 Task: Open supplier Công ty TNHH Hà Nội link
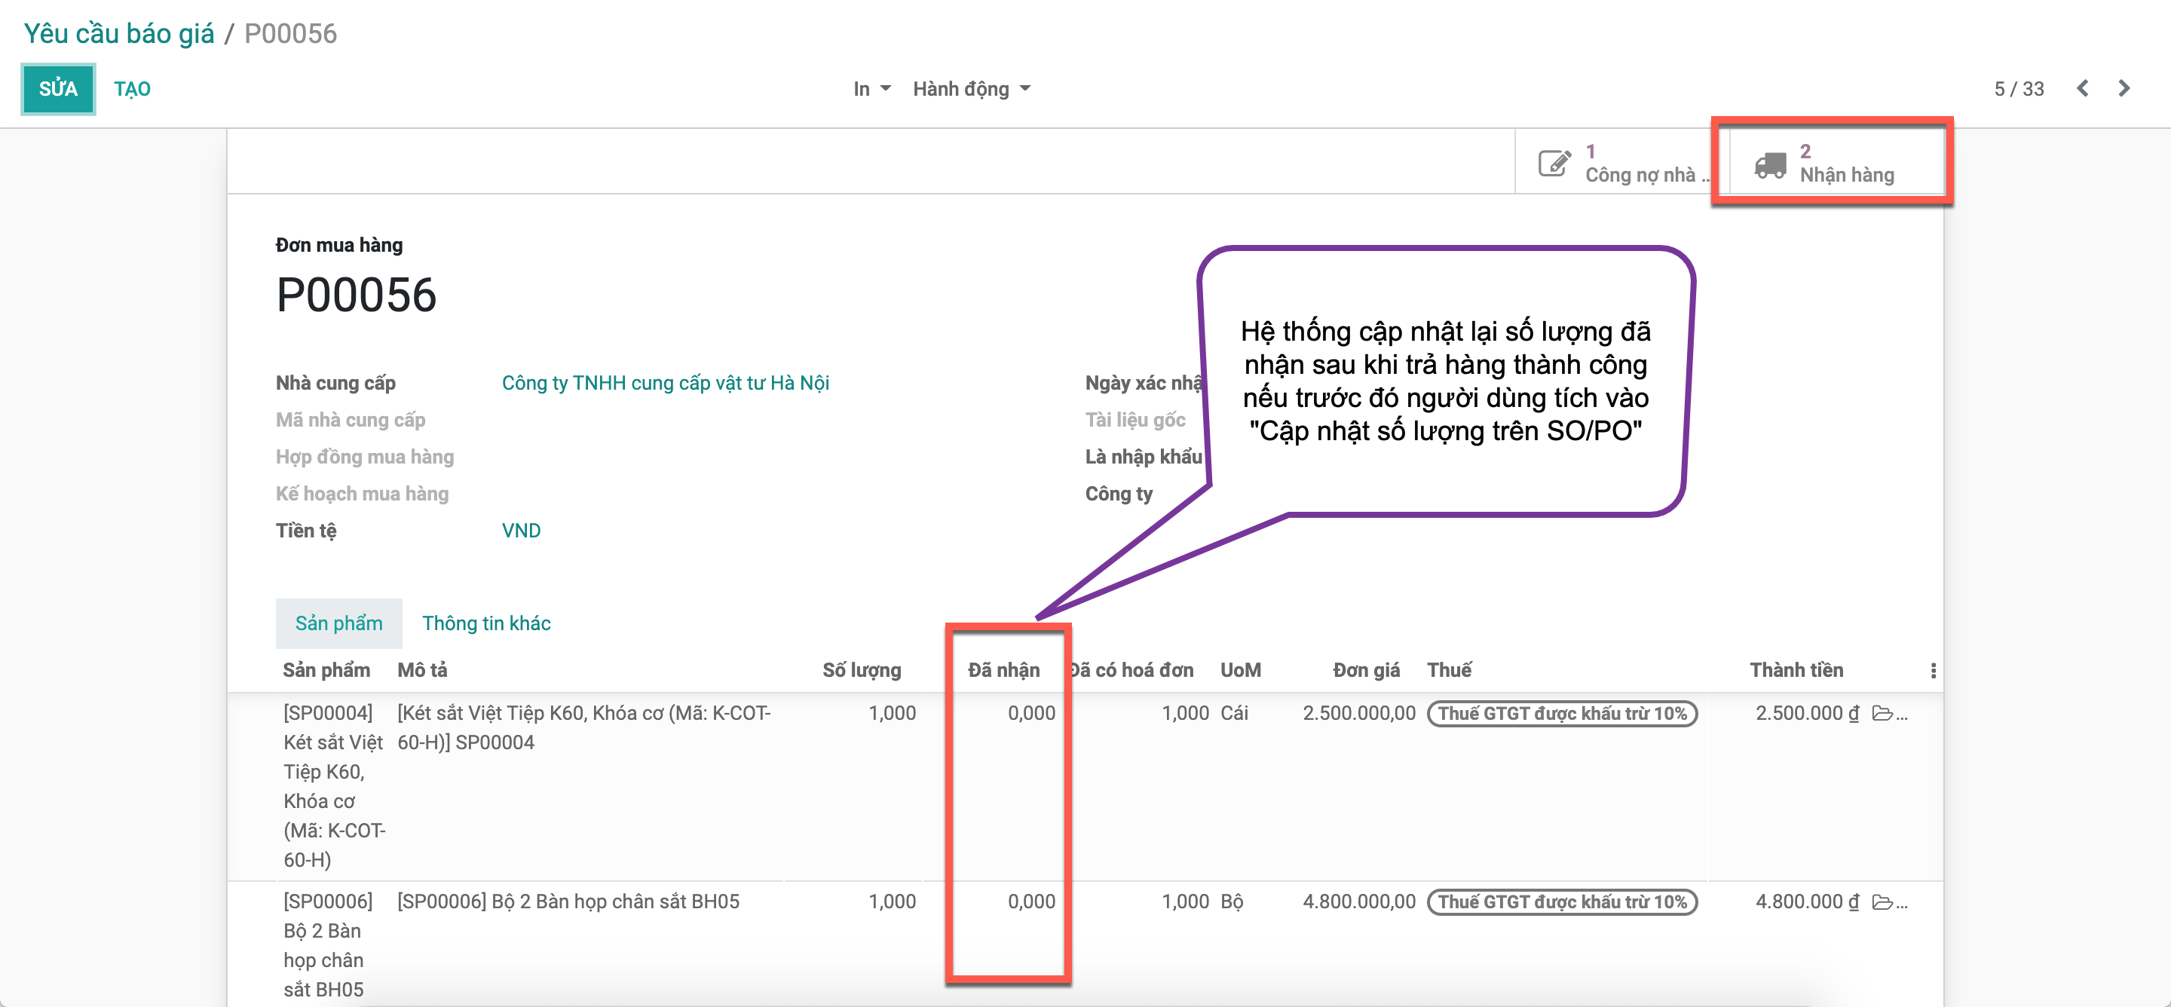pyautogui.click(x=665, y=384)
